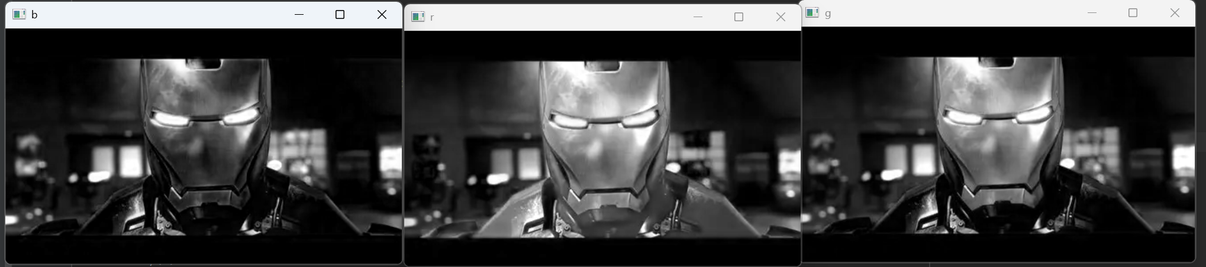This screenshot has width=1206, height=267.
Task: Click the title text 'g'
Action: [x=828, y=14]
